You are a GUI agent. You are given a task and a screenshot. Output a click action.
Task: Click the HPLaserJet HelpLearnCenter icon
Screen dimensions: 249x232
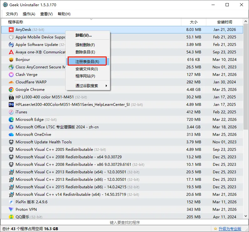(11, 105)
